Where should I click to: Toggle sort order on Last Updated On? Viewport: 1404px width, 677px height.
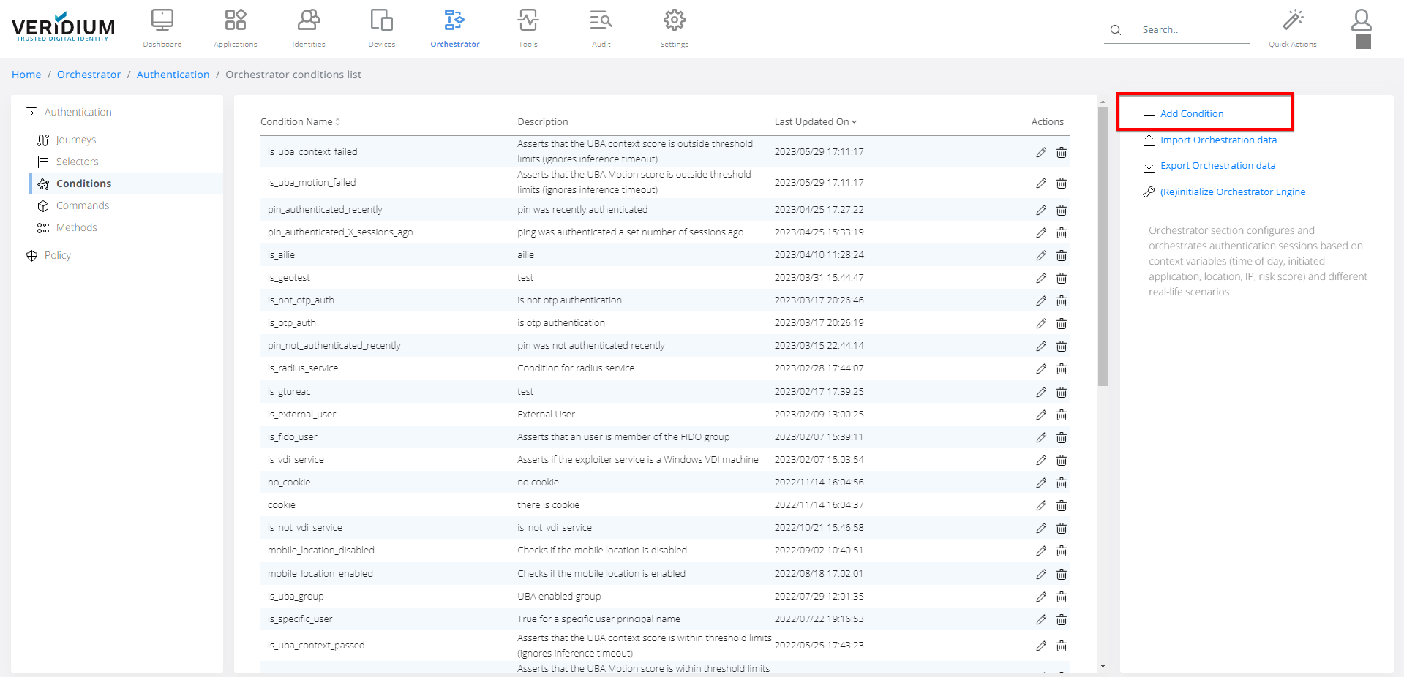tap(815, 122)
